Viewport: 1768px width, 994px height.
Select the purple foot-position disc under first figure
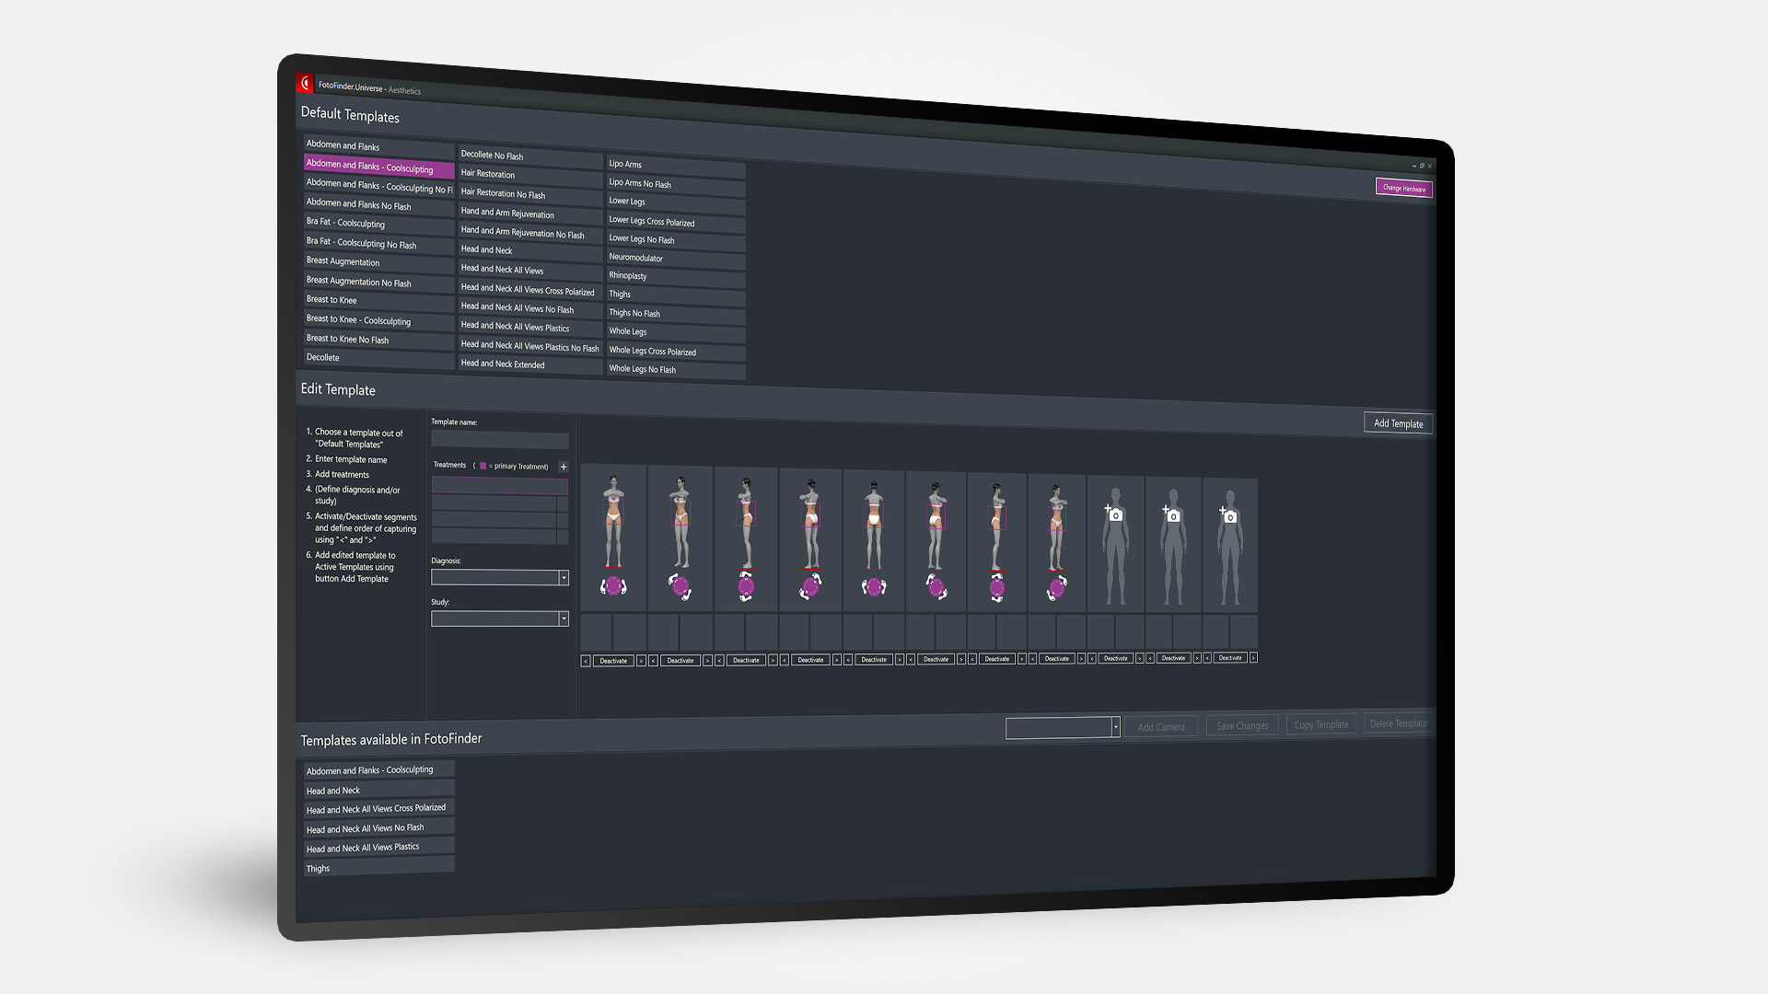coord(612,584)
